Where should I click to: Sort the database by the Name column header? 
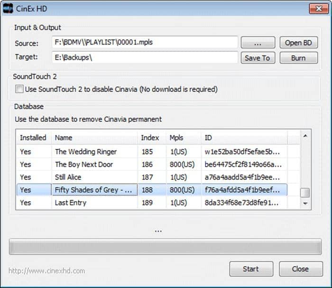(x=94, y=138)
